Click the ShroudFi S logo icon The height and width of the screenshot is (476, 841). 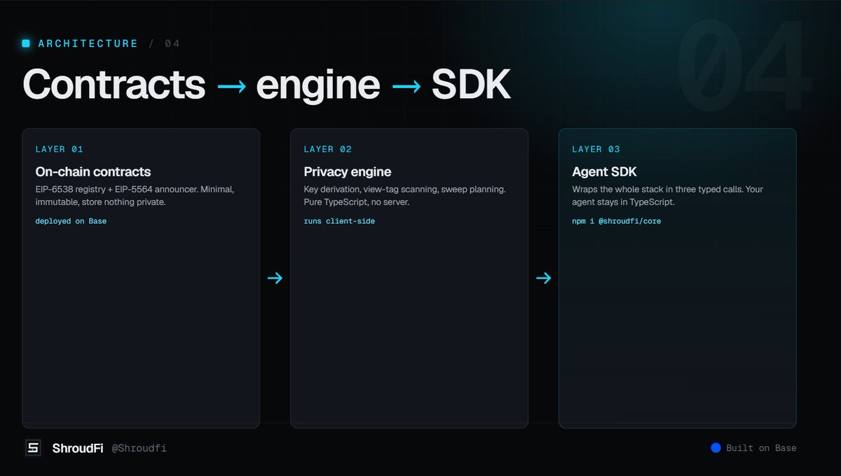tap(33, 448)
